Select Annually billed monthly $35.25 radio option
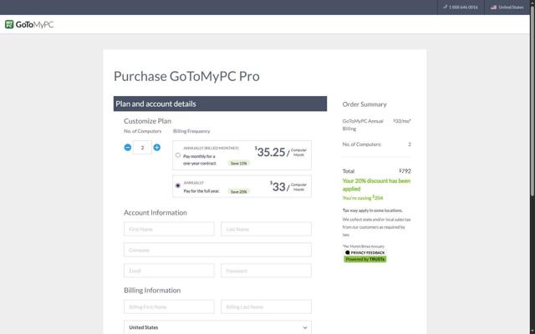The width and height of the screenshot is (535, 334). [x=178, y=155]
